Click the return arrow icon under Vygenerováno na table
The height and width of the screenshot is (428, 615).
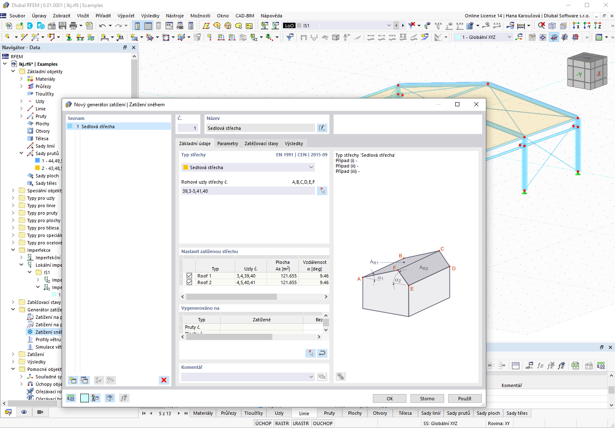(322, 353)
